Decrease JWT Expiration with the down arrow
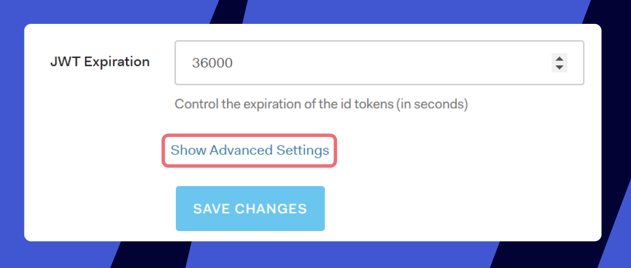Screen dimensions: 631x268 tap(559, 67)
